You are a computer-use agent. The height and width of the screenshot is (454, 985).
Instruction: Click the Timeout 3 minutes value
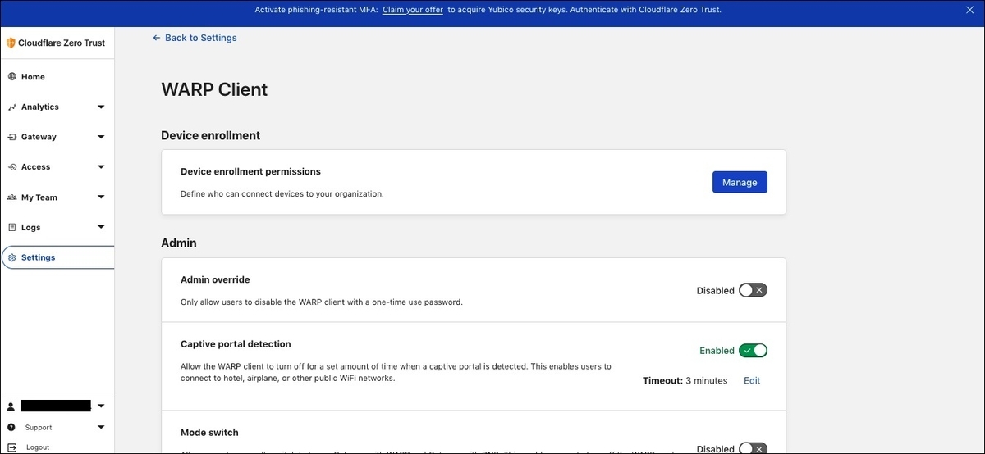coord(685,381)
